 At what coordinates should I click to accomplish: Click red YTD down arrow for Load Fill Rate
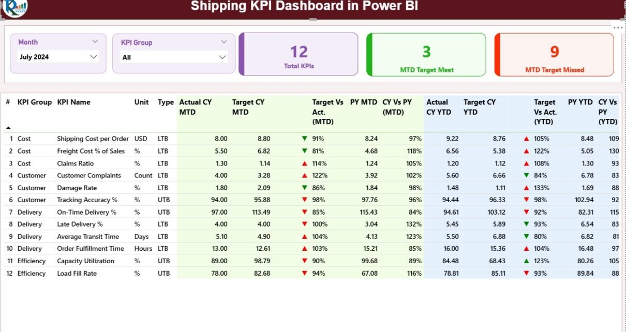pos(527,274)
